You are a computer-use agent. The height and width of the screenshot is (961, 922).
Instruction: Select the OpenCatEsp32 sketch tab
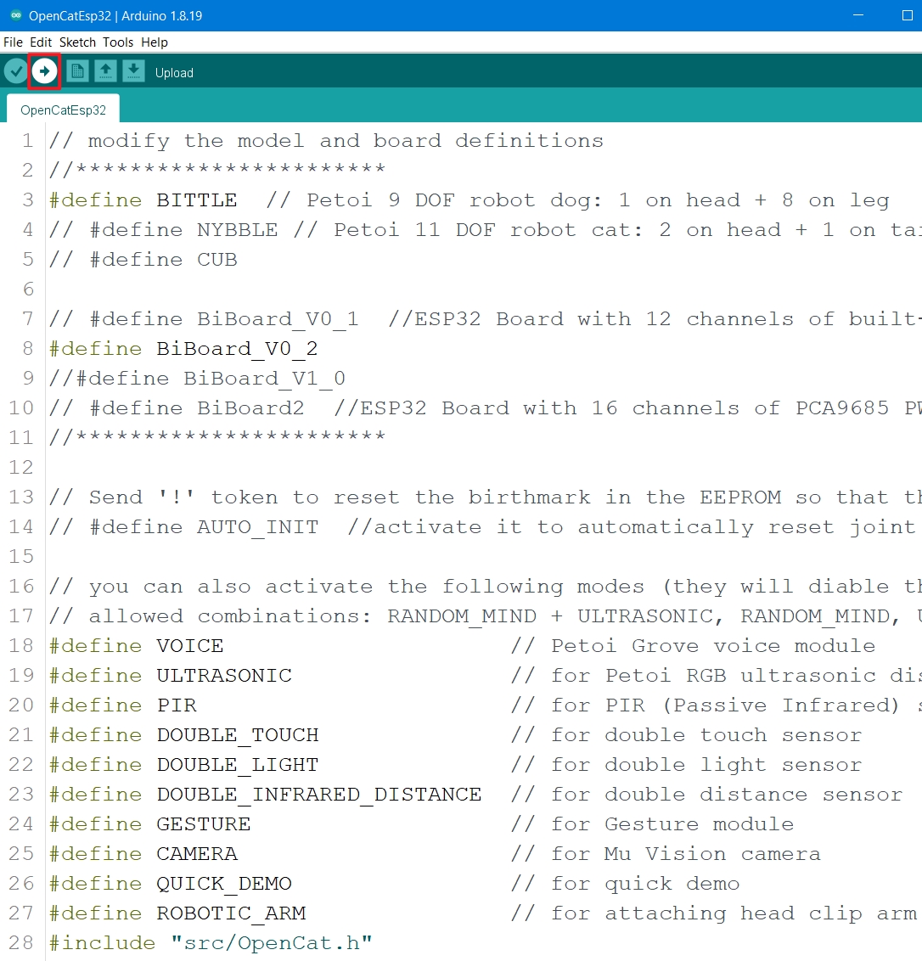tap(64, 110)
